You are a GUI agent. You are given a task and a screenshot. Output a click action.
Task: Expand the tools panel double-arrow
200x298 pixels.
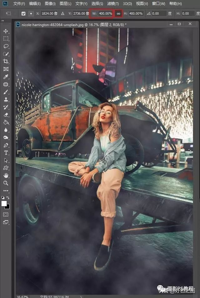(3, 21)
